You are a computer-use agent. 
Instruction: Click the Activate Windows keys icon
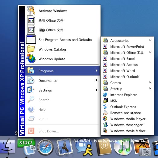tap(31, 11)
